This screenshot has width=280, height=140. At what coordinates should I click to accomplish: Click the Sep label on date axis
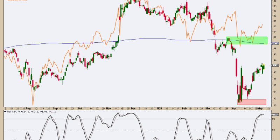(x=55, y=108)
